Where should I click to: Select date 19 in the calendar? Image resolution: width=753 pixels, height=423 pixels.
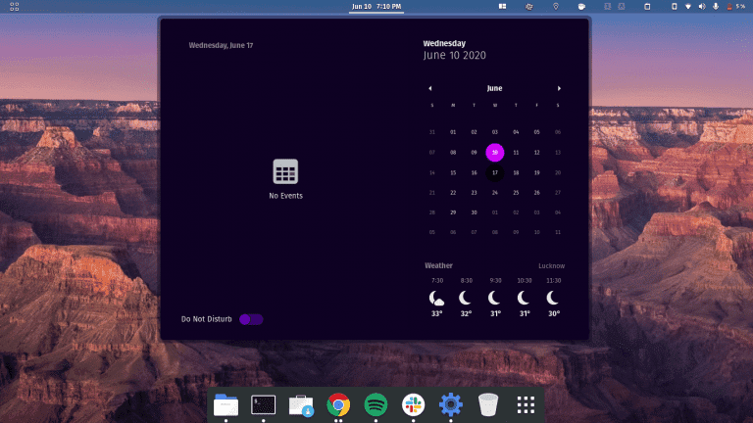[x=537, y=172]
